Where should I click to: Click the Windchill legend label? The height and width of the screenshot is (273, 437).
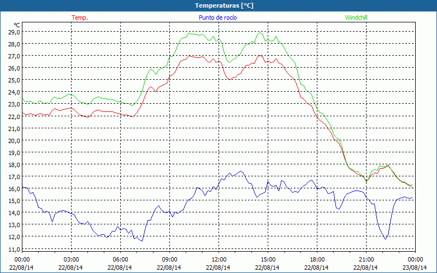[356, 17]
